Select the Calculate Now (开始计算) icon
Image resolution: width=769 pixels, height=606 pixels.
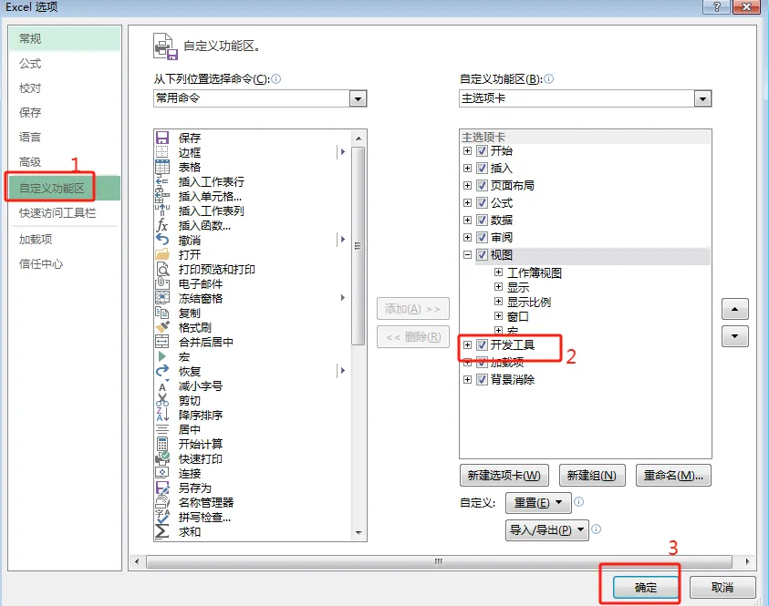pyautogui.click(x=162, y=445)
